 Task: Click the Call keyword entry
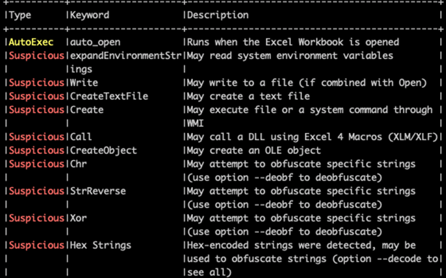[x=81, y=137]
